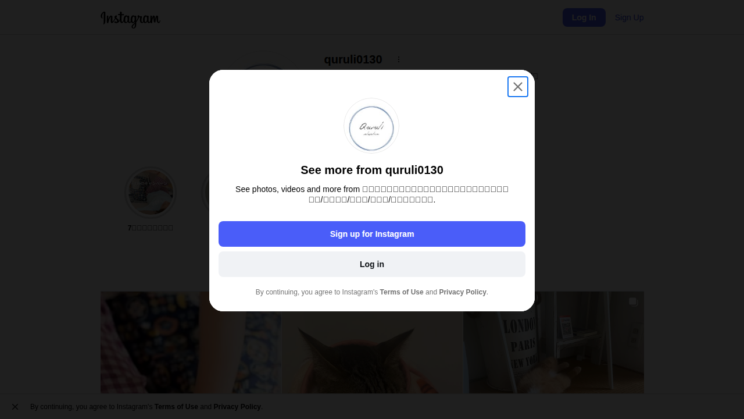Click the first highlight label under the circle
The height and width of the screenshot is (419, 744).
pos(151,228)
